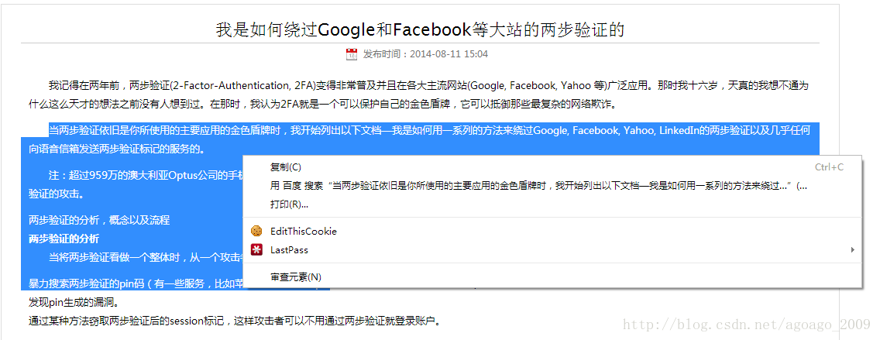Screen dimensions: 880x340
Task: Click the highlighted paragraph starting 当两步验证依旧是
Action: coord(420,139)
